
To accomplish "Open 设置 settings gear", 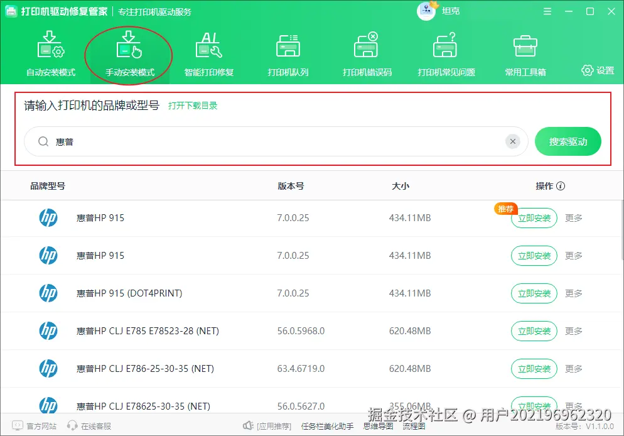I will 598,70.
